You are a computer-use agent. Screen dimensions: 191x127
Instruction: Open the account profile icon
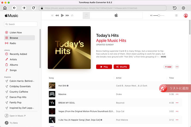[186, 16]
